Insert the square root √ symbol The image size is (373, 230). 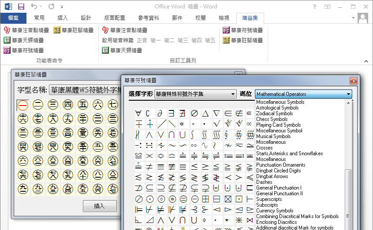(216, 124)
